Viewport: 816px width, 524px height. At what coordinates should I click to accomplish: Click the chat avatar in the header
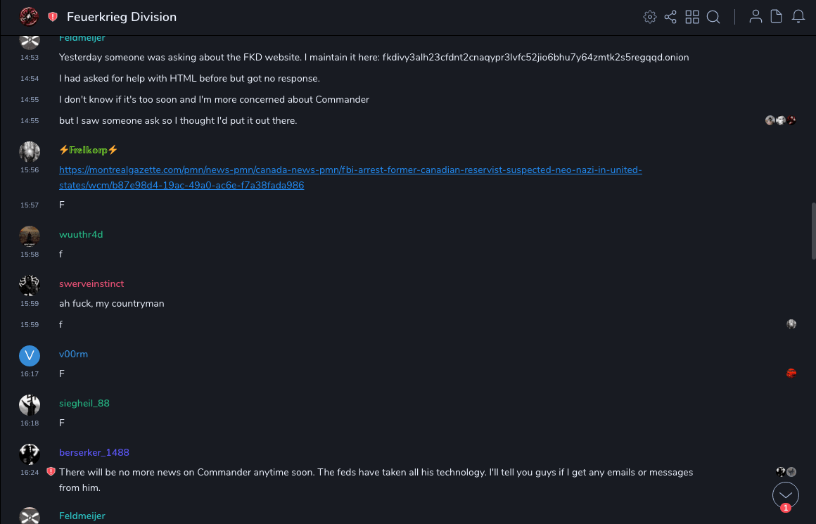30,17
